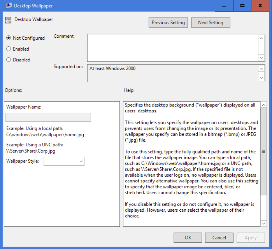Click inside the Comment text box

172,48
